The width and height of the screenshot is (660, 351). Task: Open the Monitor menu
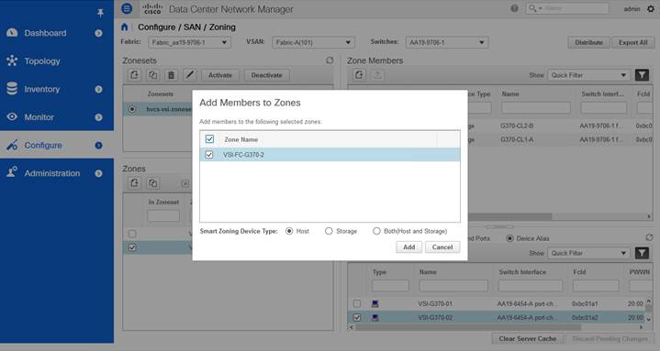click(39, 117)
